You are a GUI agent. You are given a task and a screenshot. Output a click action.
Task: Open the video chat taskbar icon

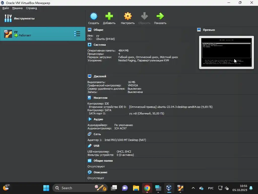pyautogui.click(x=125, y=188)
